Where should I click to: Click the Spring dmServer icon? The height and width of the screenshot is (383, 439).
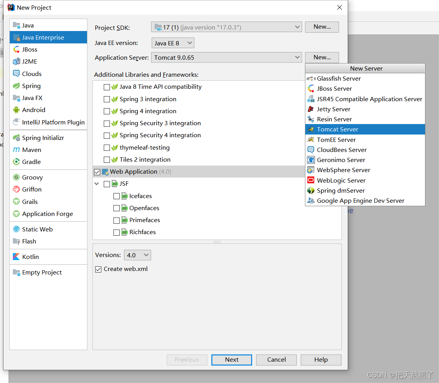[x=311, y=190]
